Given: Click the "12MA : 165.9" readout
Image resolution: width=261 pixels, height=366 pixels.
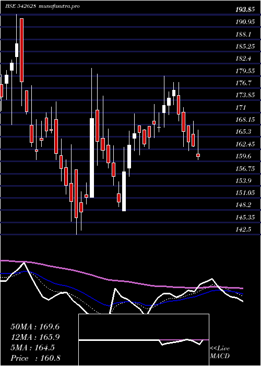Looking at the screenshot, I should pos(35,337).
